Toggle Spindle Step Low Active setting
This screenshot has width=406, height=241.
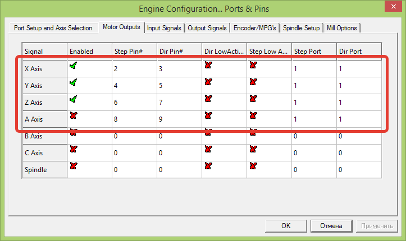253,166
